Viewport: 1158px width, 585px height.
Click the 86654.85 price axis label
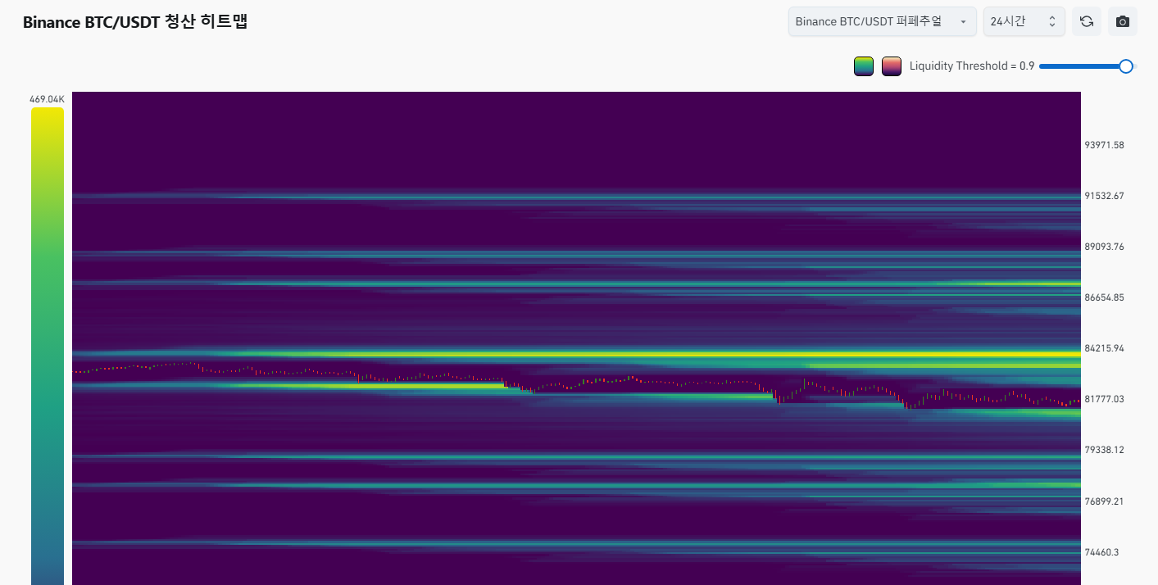pyautogui.click(x=1105, y=297)
